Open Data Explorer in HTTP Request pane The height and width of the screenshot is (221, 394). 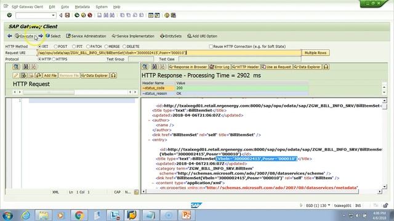95,76
